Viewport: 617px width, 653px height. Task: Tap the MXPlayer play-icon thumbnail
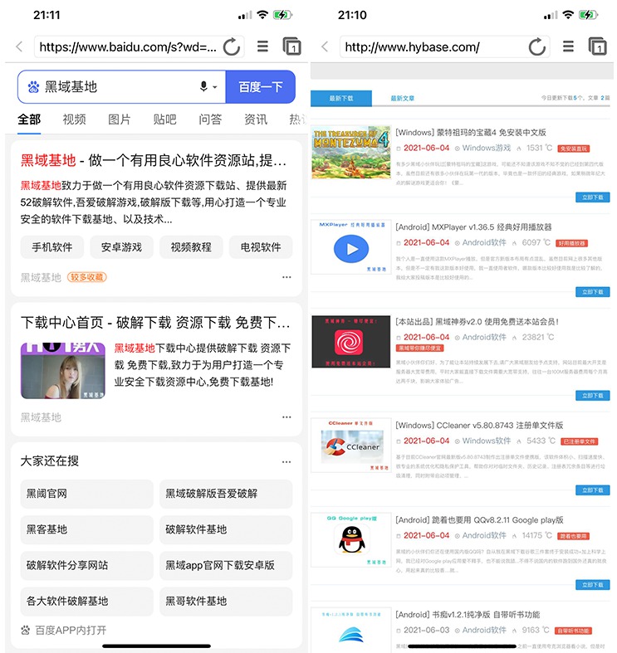[351, 247]
